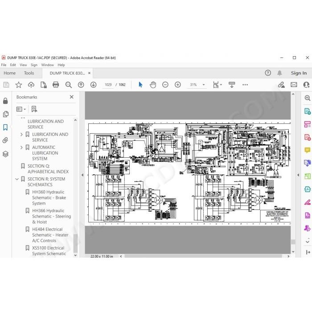Open Fill & Sign pen tool
Image resolution: width=312 pixels, height=312 pixels.
pos(308,202)
